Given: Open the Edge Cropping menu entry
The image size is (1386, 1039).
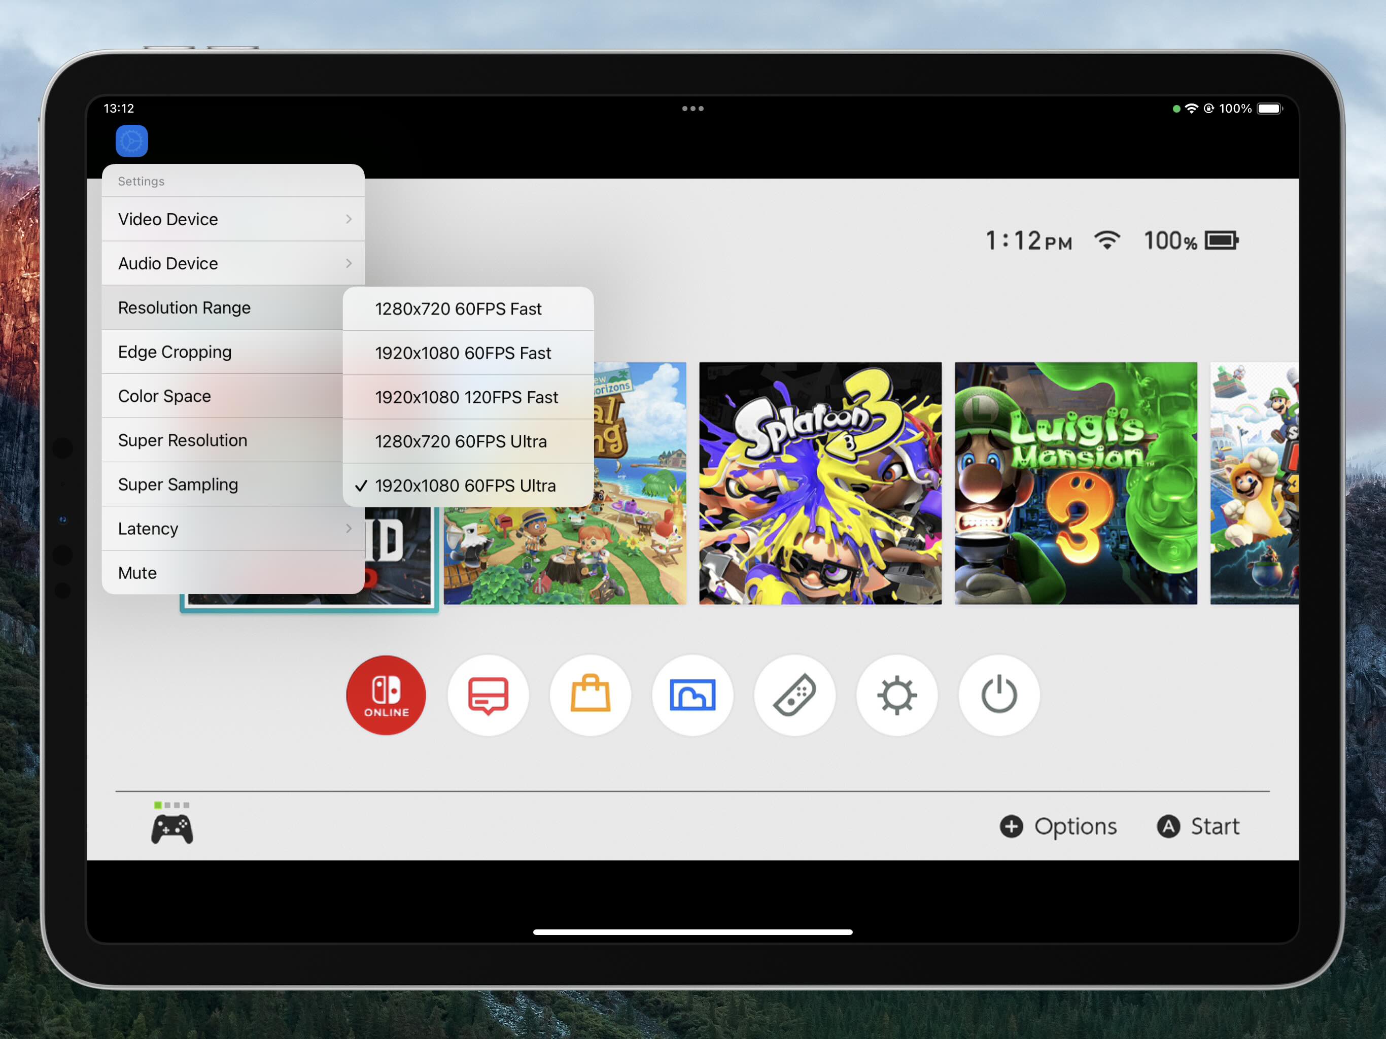Looking at the screenshot, I should (222, 352).
